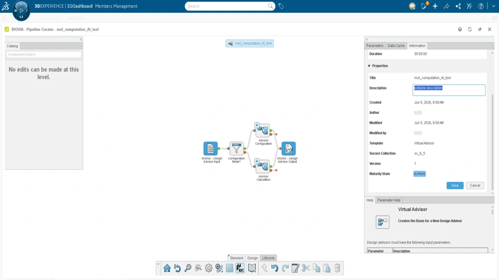Click the run pipeline play icon
499x280 pixels.
(x=219, y=268)
